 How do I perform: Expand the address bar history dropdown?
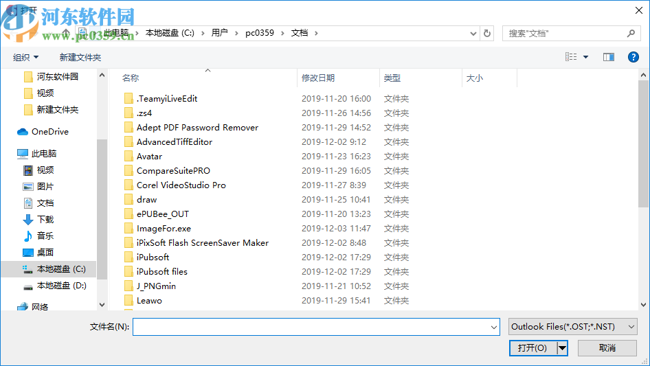coord(473,34)
